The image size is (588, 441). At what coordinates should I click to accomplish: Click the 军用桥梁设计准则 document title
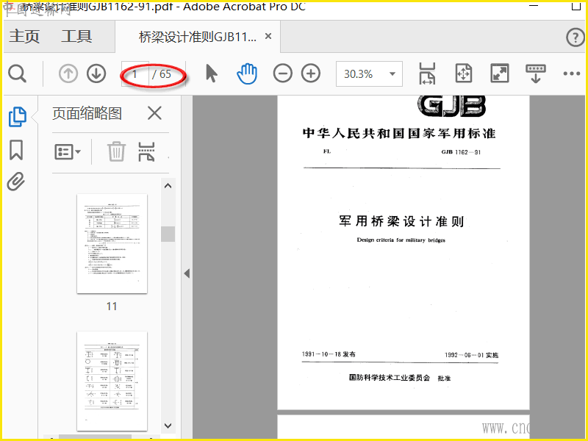click(401, 221)
